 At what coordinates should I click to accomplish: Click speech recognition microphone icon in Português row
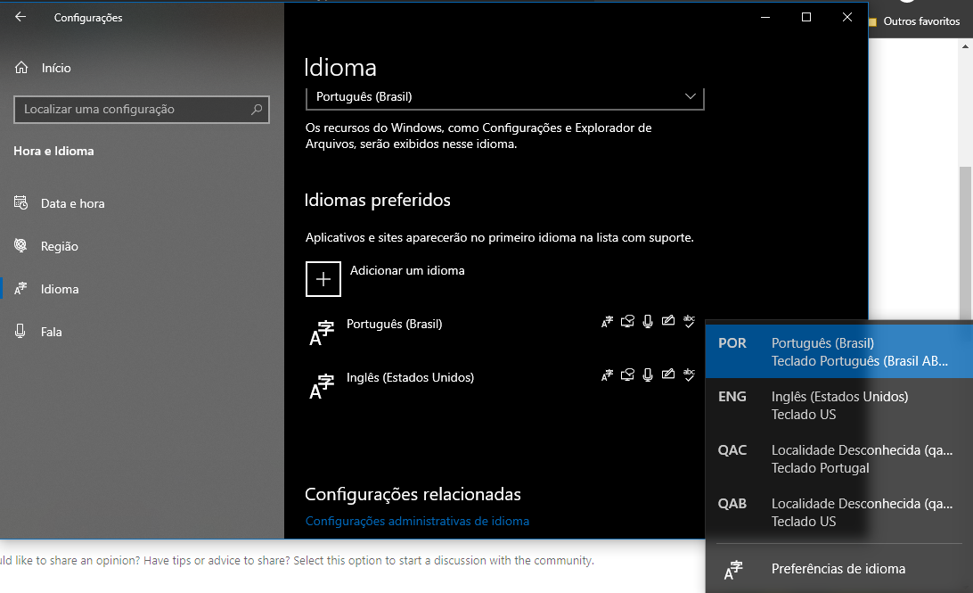648,321
